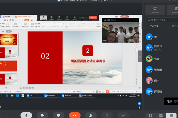Switch to the 已入会(6) tab
178x118 pixels.
click(154, 26)
